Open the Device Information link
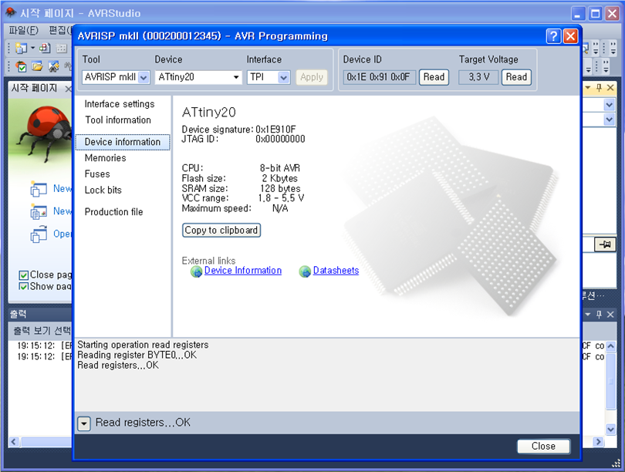625x472 pixels. (x=243, y=271)
